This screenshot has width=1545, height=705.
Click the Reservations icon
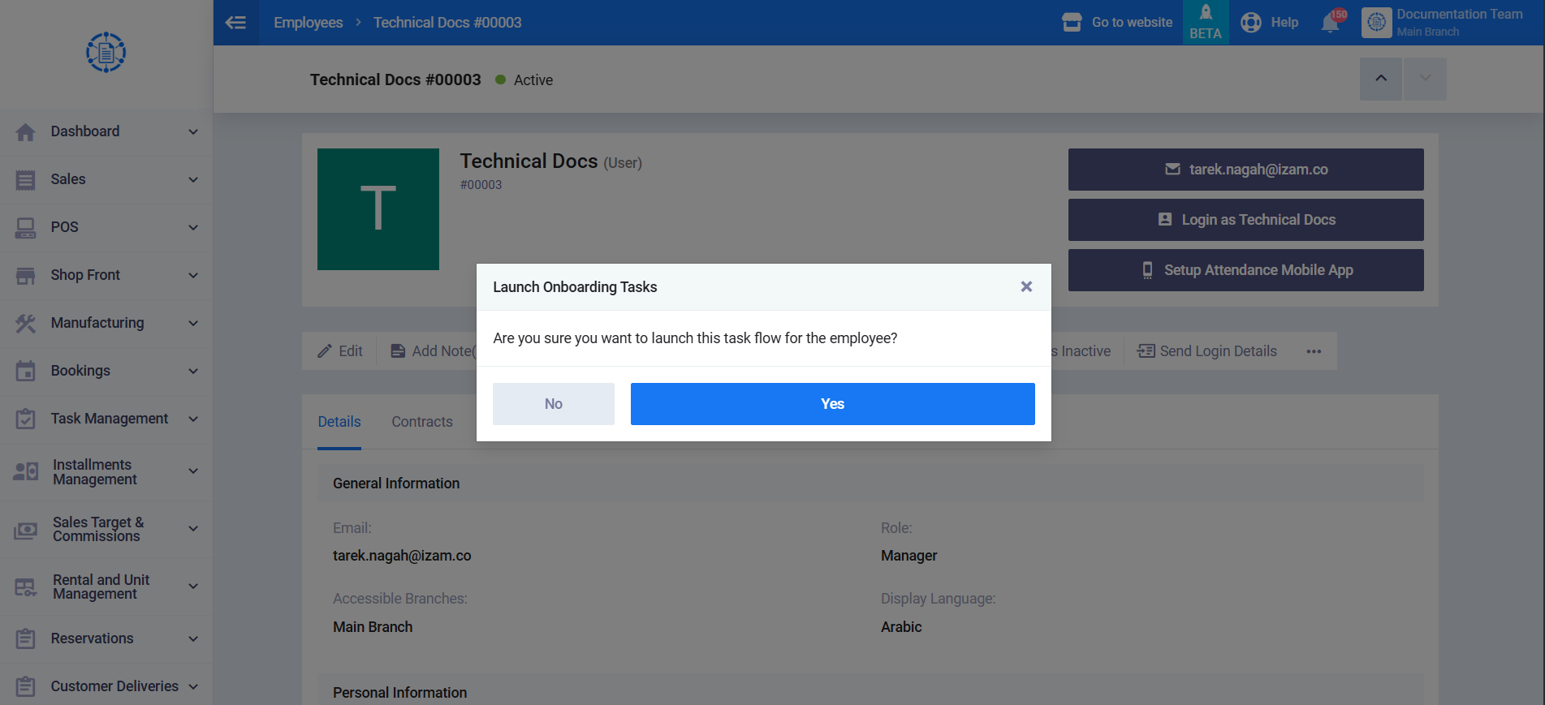[25, 638]
